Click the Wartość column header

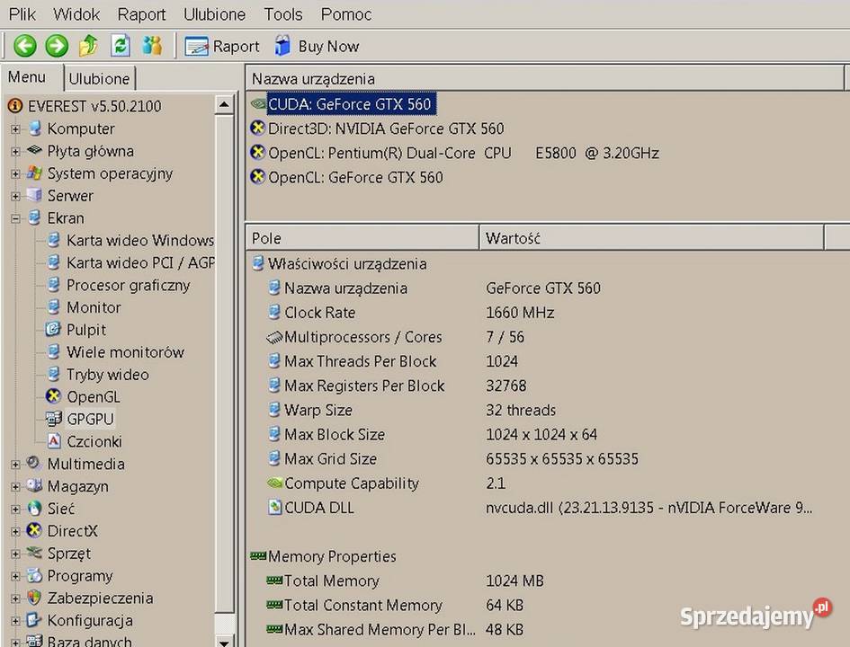coord(651,238)
